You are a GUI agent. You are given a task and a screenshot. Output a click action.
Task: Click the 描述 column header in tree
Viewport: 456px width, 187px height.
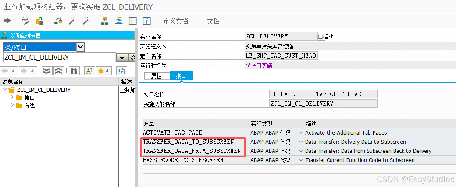(127, 81)
